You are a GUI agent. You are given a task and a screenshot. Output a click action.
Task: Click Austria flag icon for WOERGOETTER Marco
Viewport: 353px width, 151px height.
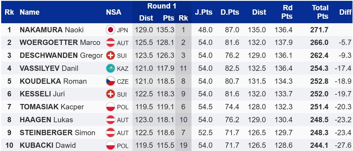coord(110,43)
